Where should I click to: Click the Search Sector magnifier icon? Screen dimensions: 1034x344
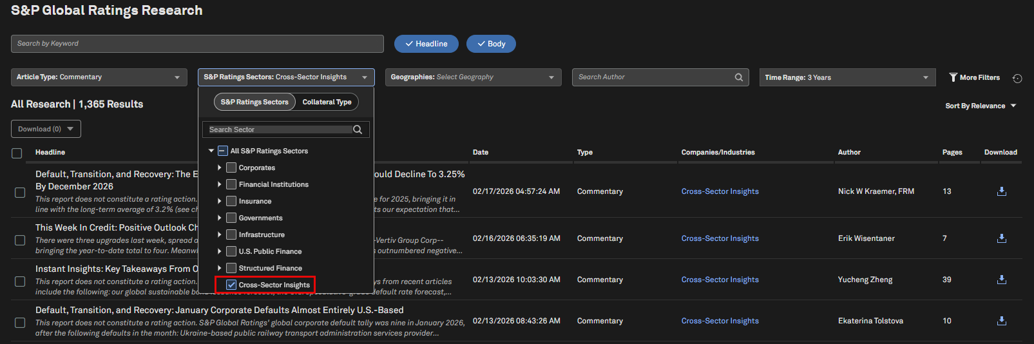tap(358, 129)
